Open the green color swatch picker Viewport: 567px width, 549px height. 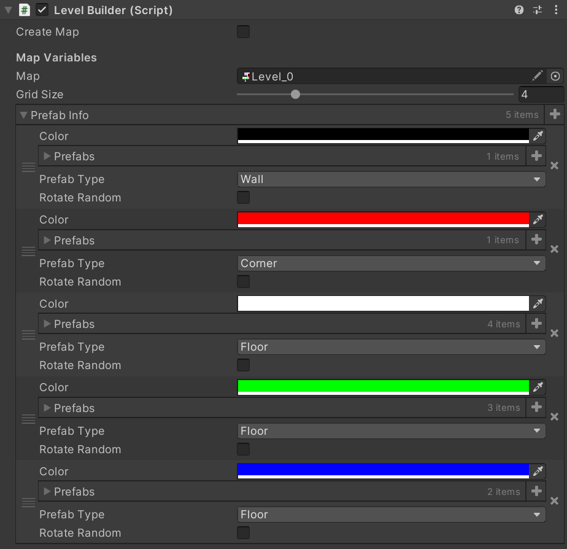click(x=380, y=387)
